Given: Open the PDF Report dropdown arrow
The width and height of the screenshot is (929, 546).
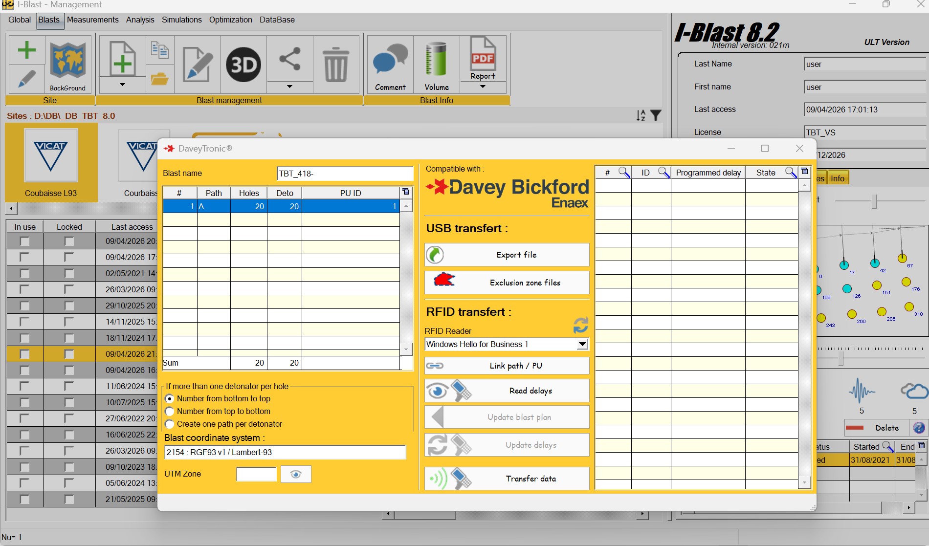Looking at the screenshot, I should [483, 87].
